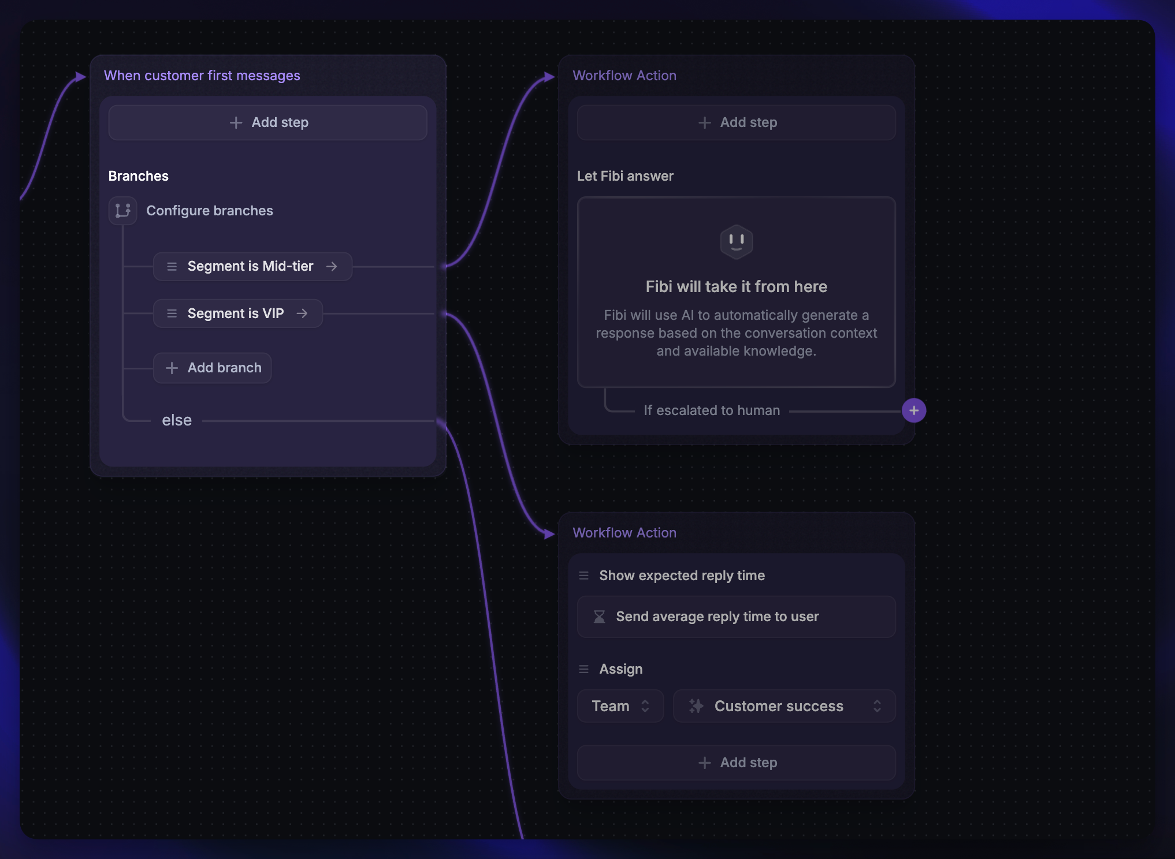Click the If escalated to human label
This screenshot has width=1175, height=859.
[x=712, y=410]
